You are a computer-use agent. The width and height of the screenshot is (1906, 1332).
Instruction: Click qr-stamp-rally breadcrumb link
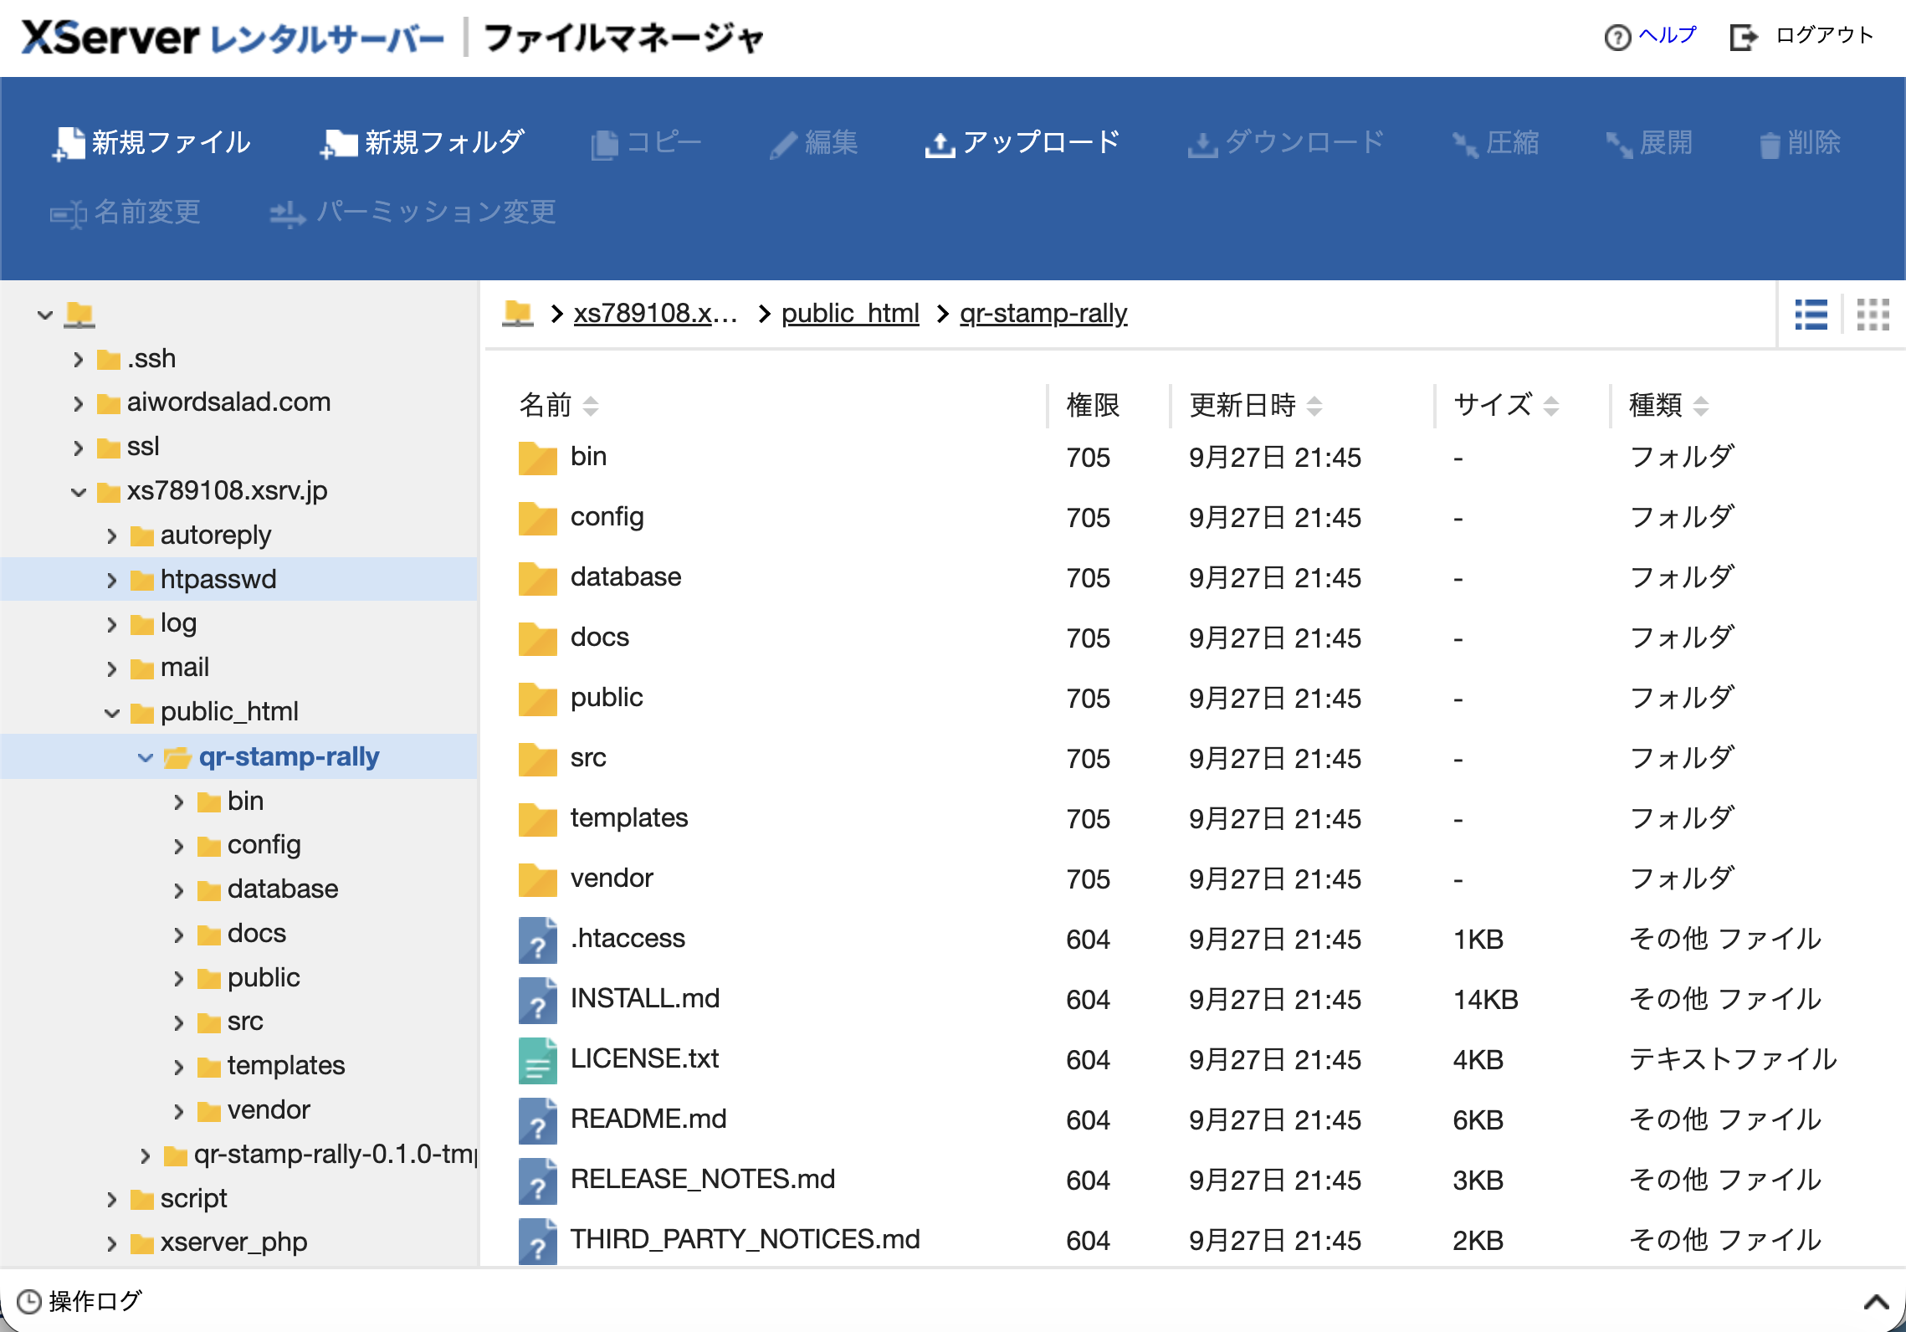1043,313
